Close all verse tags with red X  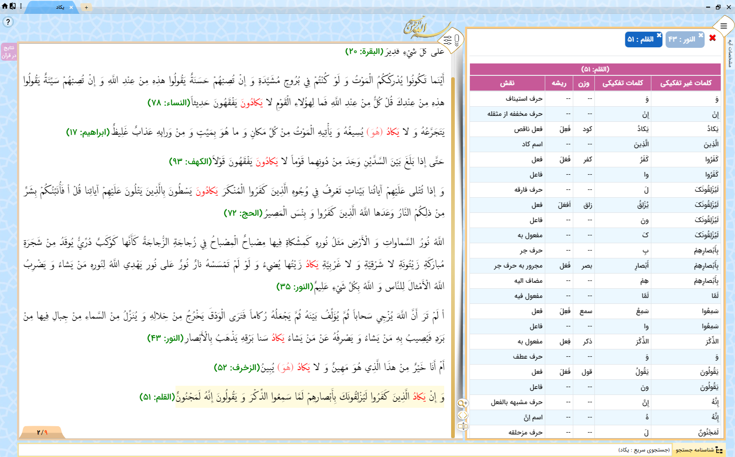[712, 38]
